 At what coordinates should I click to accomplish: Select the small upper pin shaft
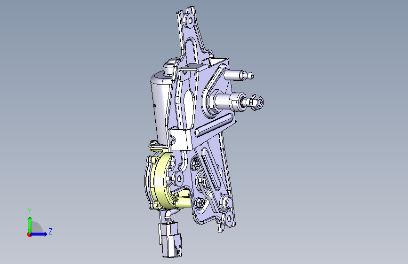pyautogui.click(x=238, y=75)
